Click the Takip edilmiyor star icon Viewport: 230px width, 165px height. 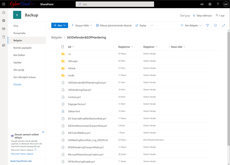click(x=194, y=15)
